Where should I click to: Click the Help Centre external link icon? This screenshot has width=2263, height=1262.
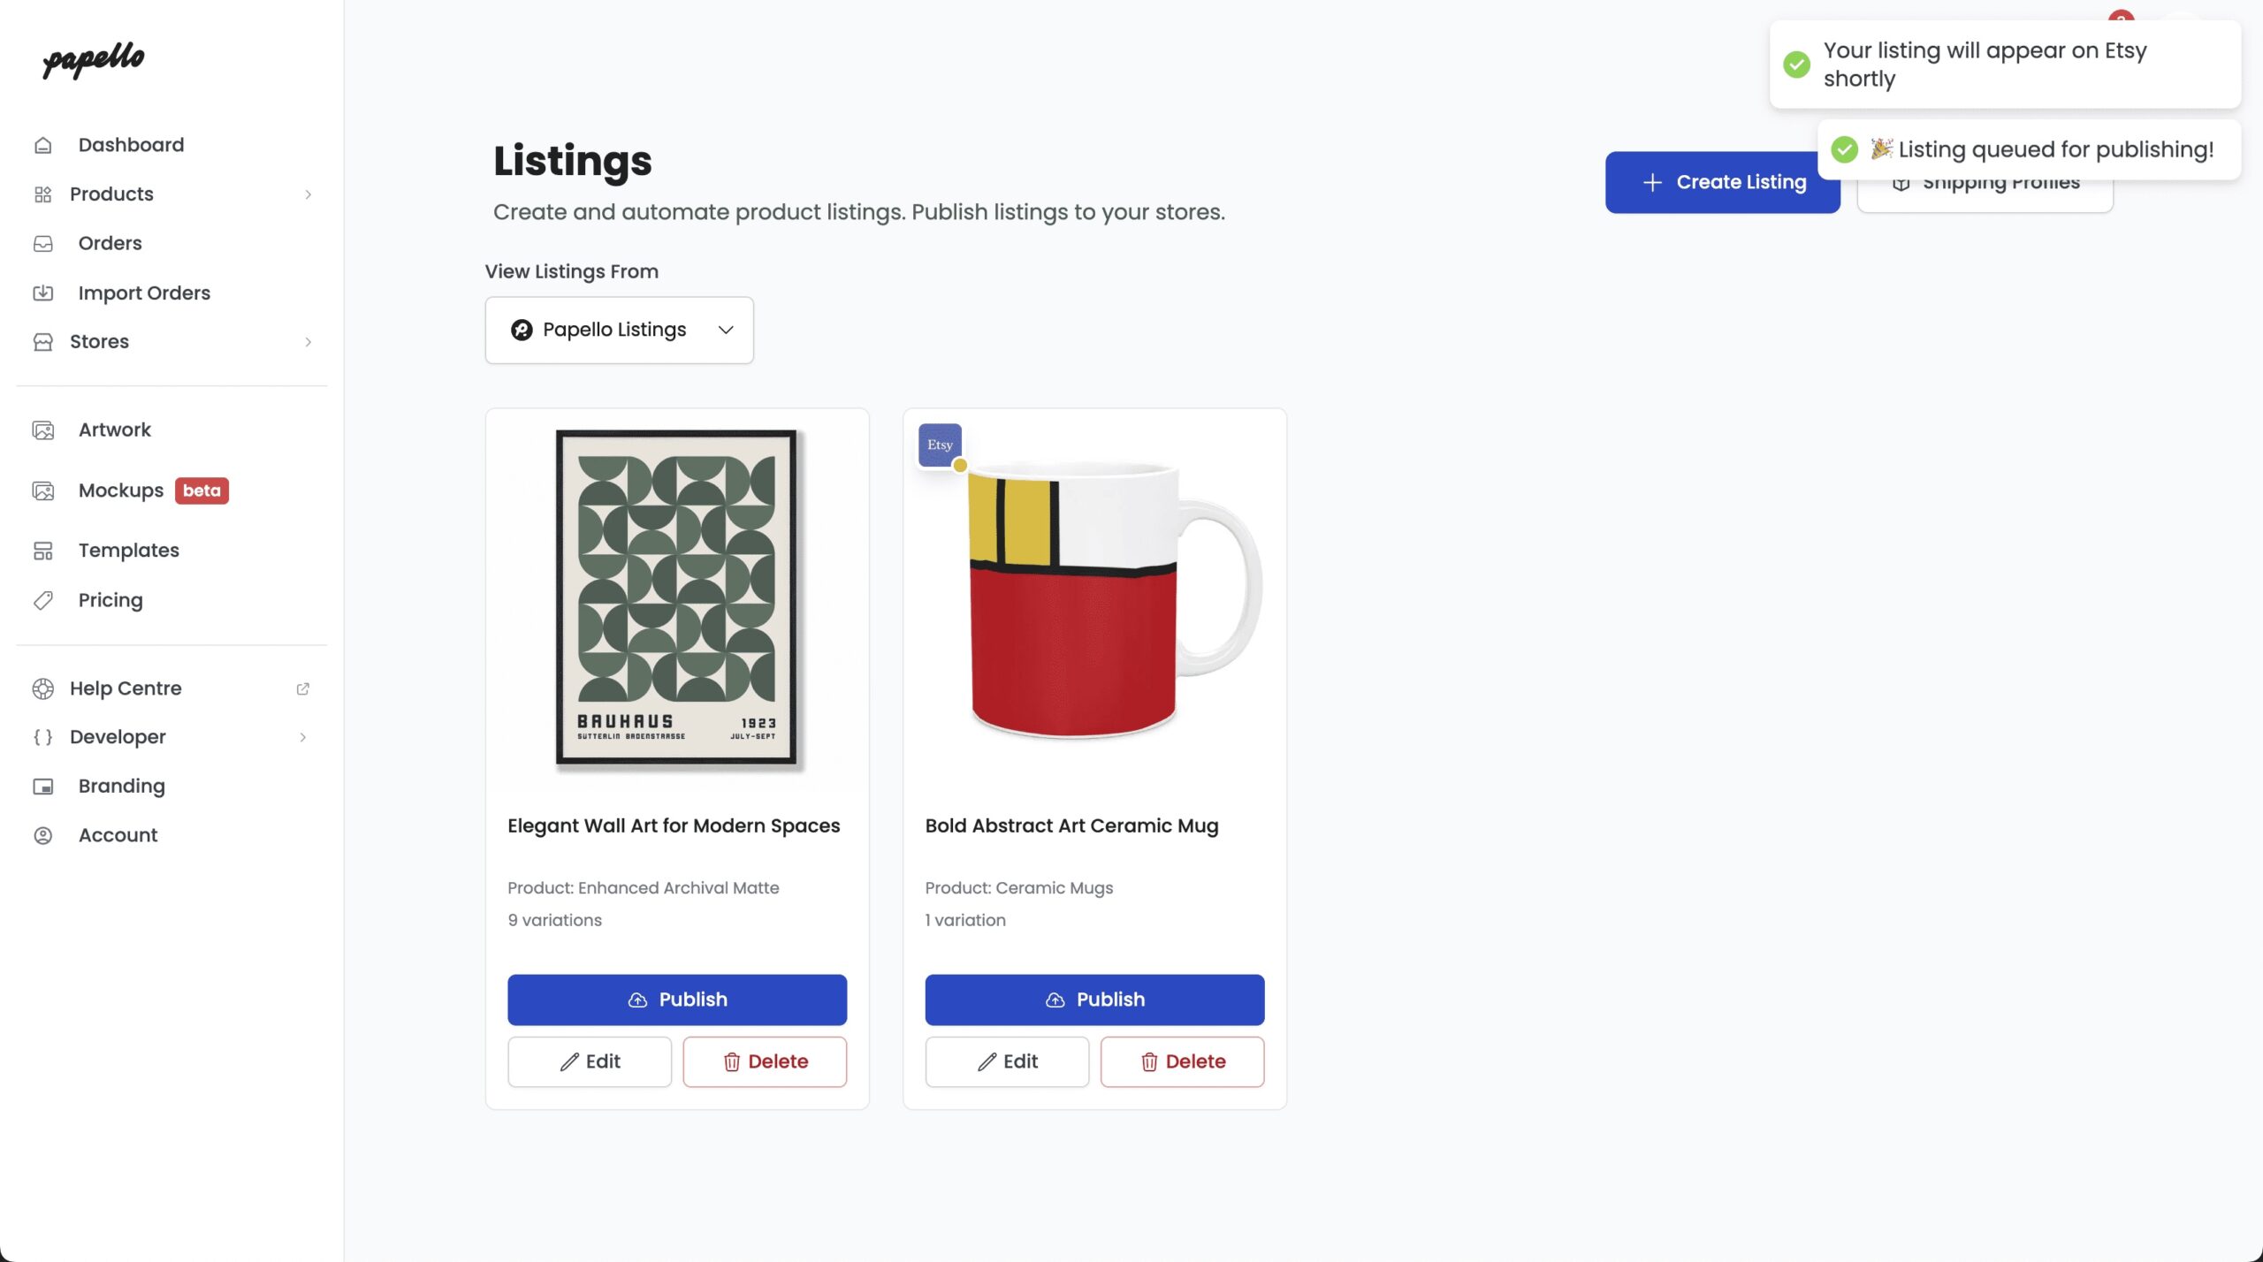click(x=302, y=688)
